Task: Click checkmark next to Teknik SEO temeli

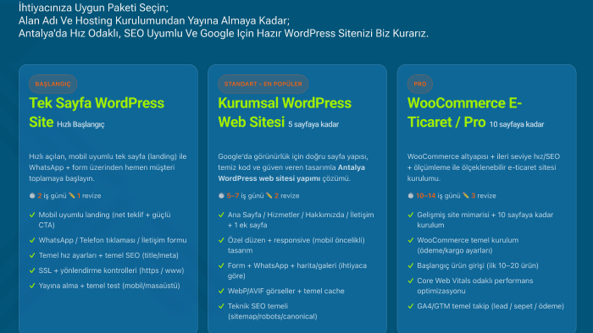Action: pyautogui.click(x=221, y=306)
